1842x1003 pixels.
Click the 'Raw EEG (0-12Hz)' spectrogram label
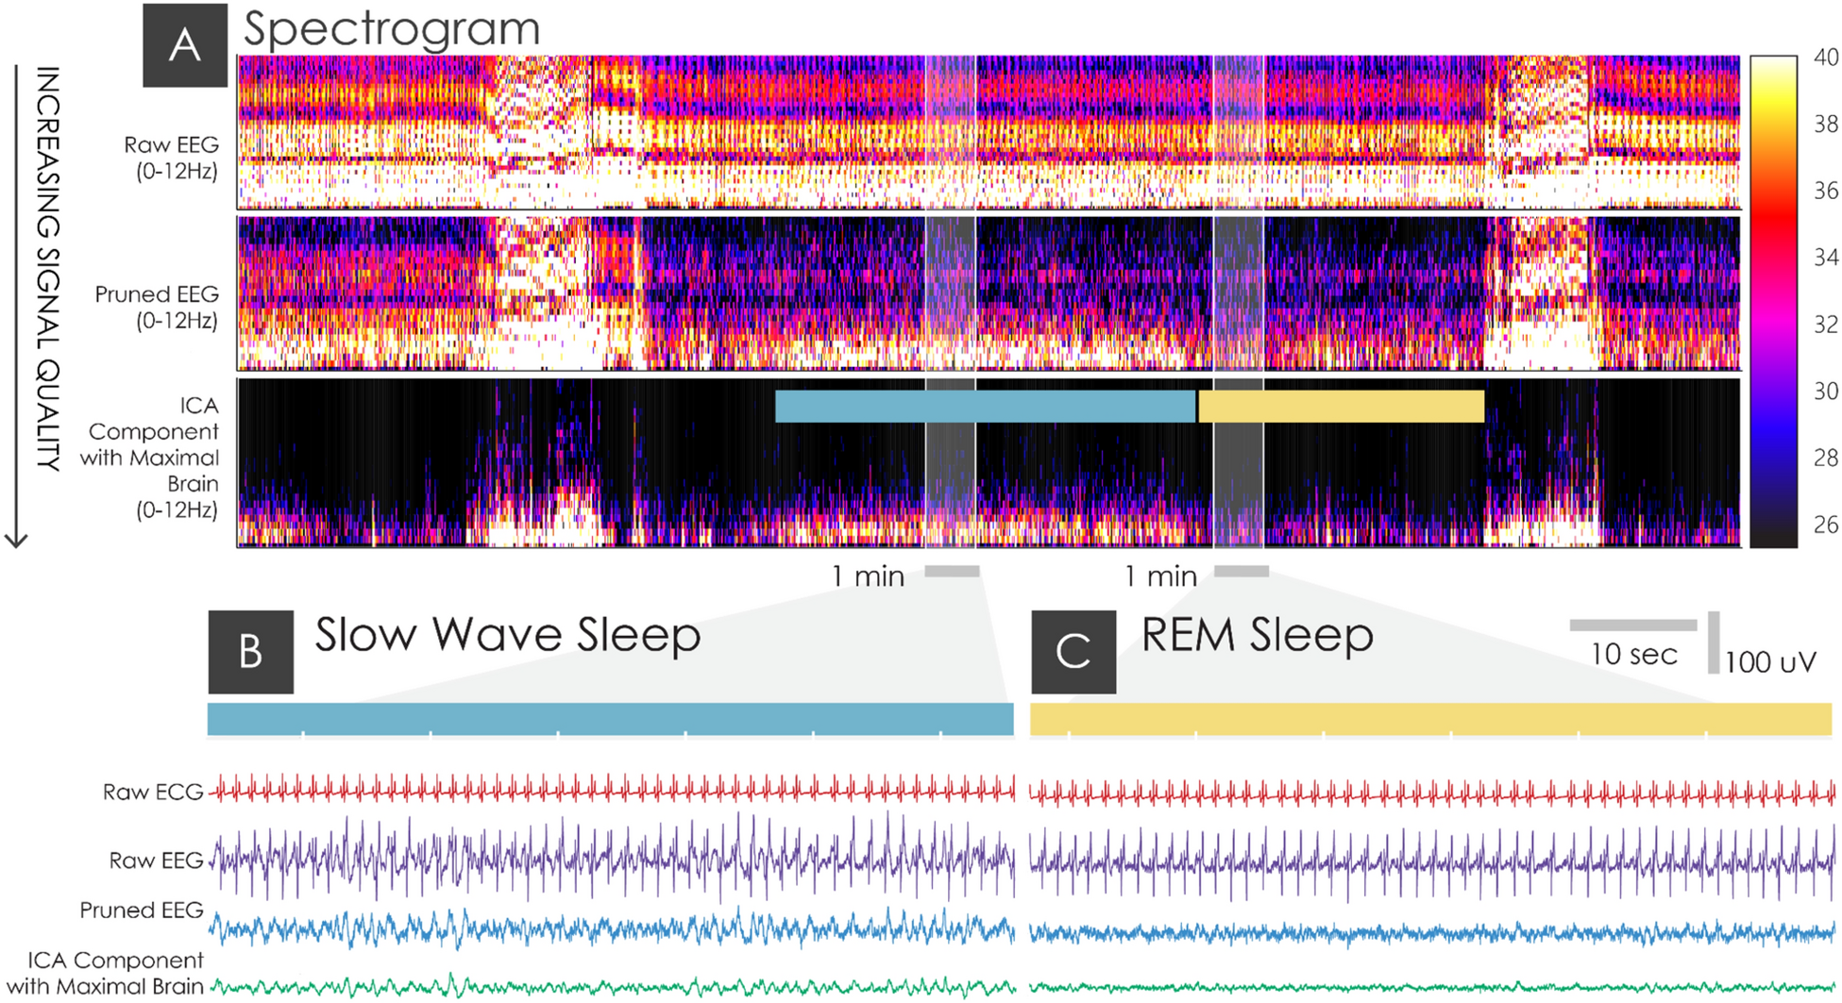click(171, 158)
